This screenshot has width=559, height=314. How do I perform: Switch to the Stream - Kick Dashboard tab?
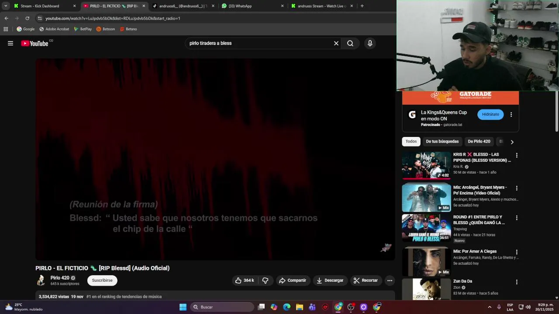point(44,6)
